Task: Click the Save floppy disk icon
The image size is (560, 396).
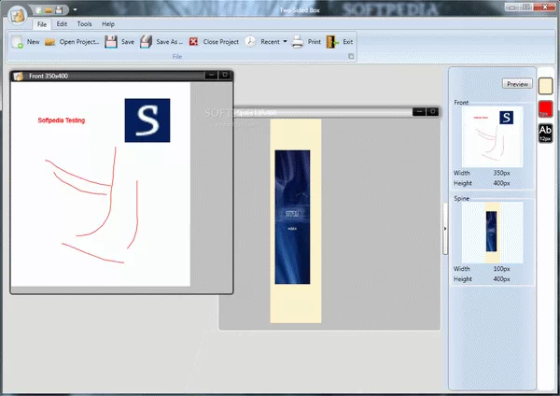Action: (111, 42)
